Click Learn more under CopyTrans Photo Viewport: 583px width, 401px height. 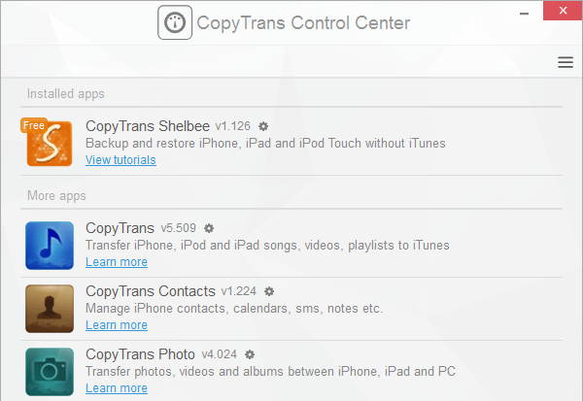coord(117,388)
